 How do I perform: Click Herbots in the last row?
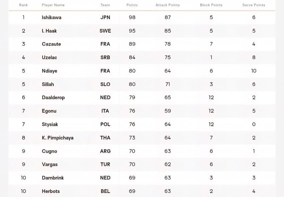click(x=51, y=191)
